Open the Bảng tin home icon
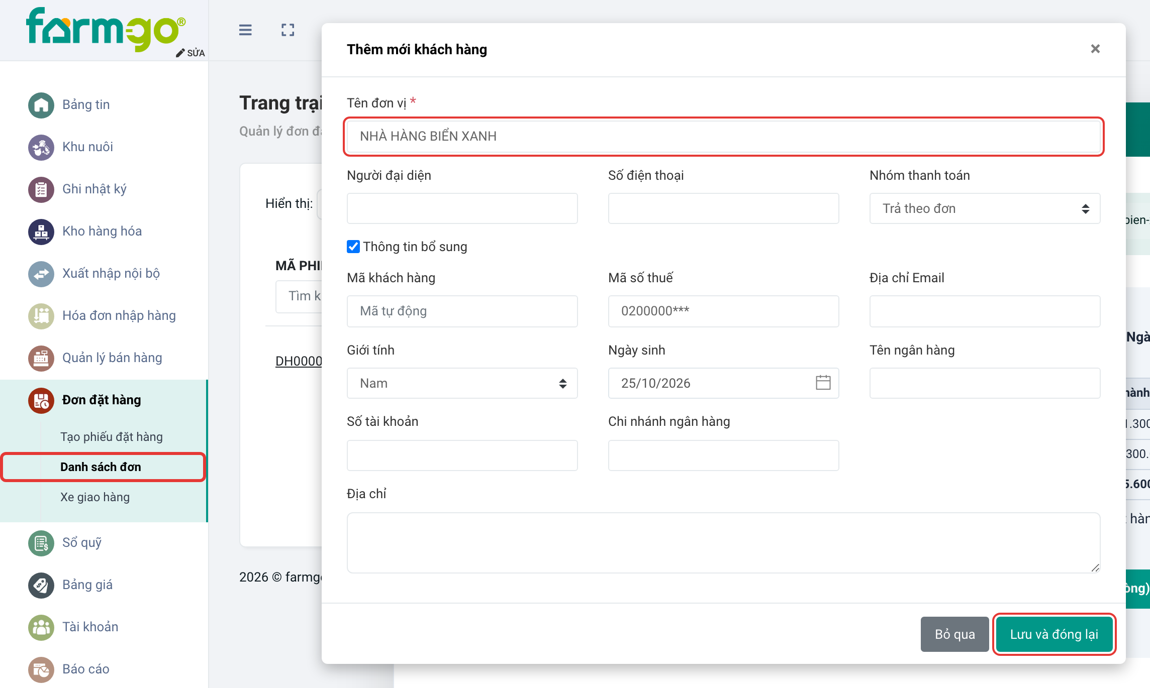The image size is (1150, 688). [41, 105]
